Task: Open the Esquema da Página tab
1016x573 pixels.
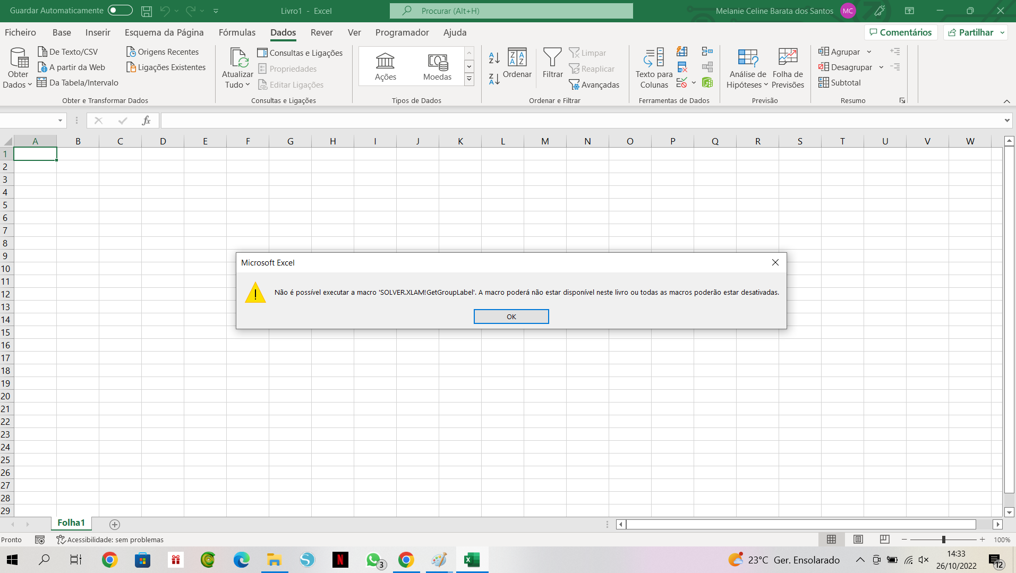Action: pos(164,32)
